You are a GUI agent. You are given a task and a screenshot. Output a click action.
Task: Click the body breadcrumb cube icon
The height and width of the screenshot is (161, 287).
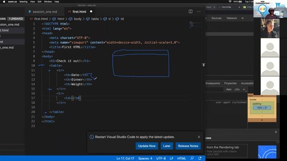click(x=70, y=19)
